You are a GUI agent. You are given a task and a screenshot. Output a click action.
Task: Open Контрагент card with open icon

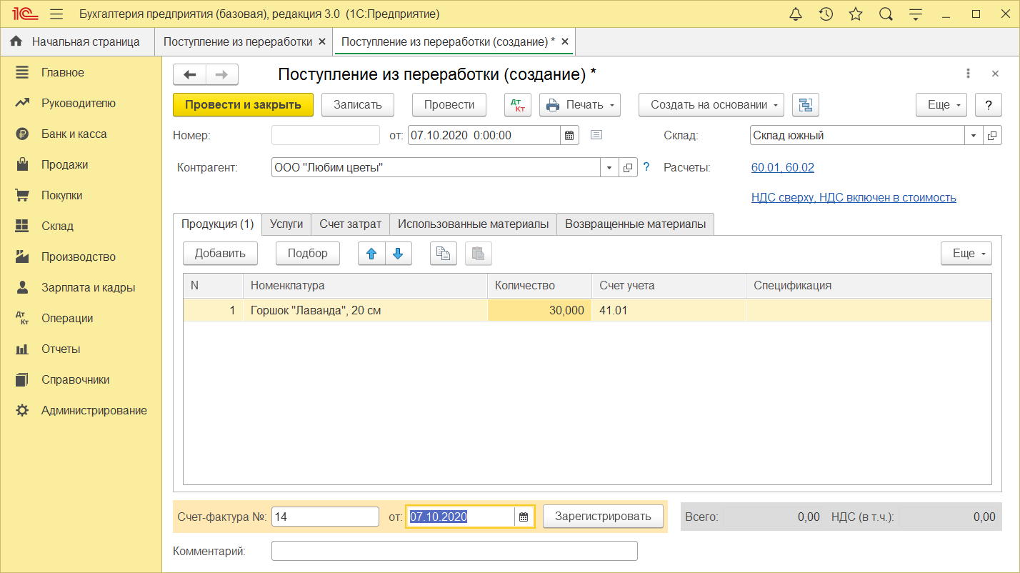(627, 167)
